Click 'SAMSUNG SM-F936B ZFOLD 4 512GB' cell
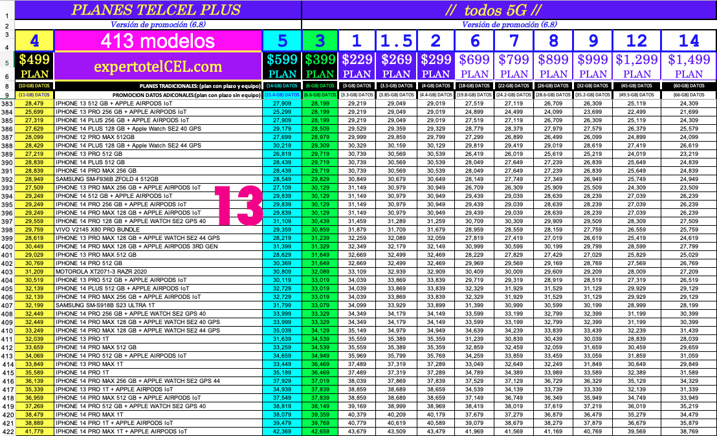 158,179
